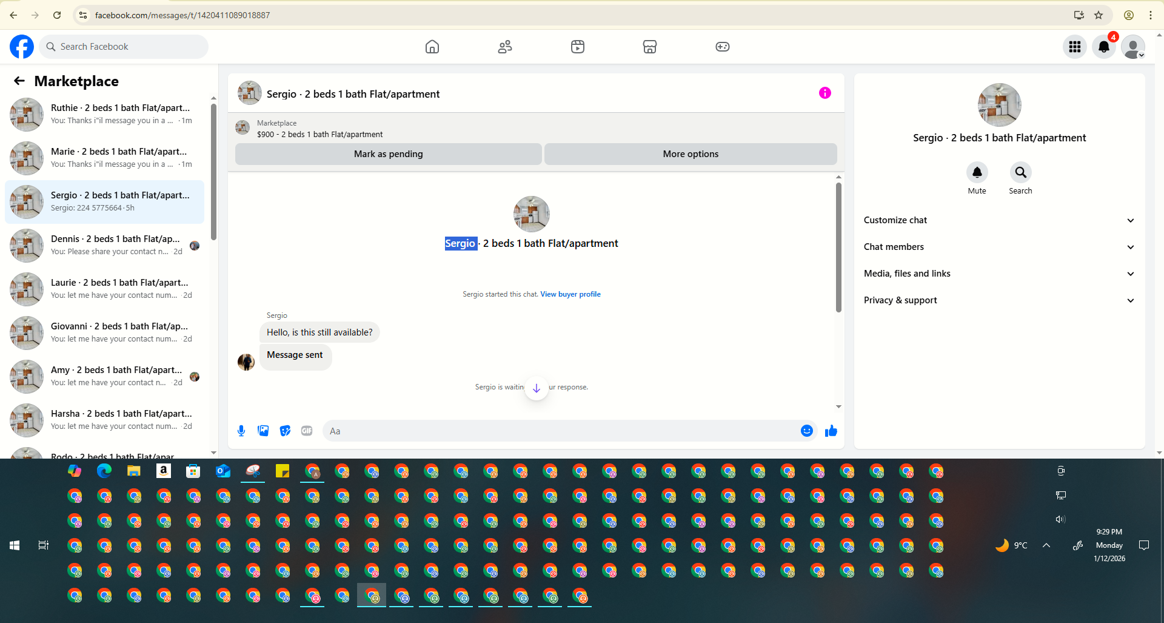The width and height of the screenshot is (1164, 623).
Task: Choose a sticker with the sticker icon
Action: tap(285, 431)
